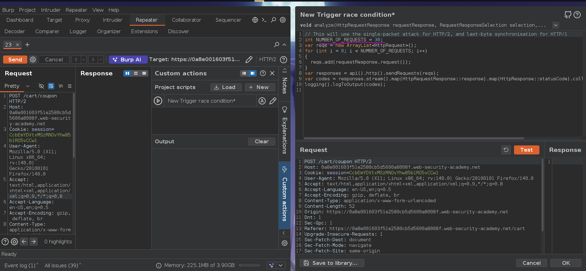Click the Burp AI sparkle status icon

tap(271, 265)
